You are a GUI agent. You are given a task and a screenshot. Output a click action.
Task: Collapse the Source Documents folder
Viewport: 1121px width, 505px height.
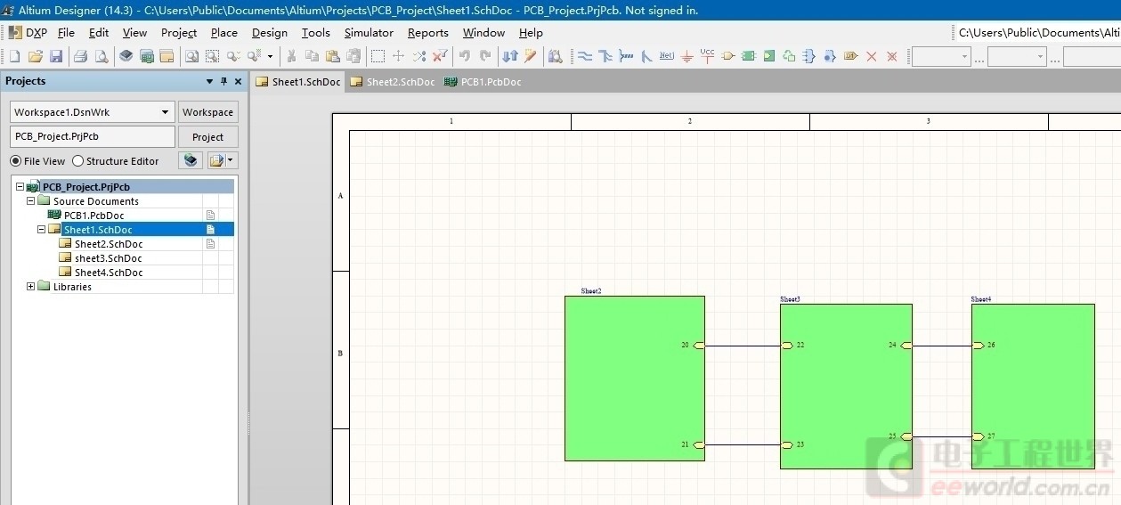30,201
